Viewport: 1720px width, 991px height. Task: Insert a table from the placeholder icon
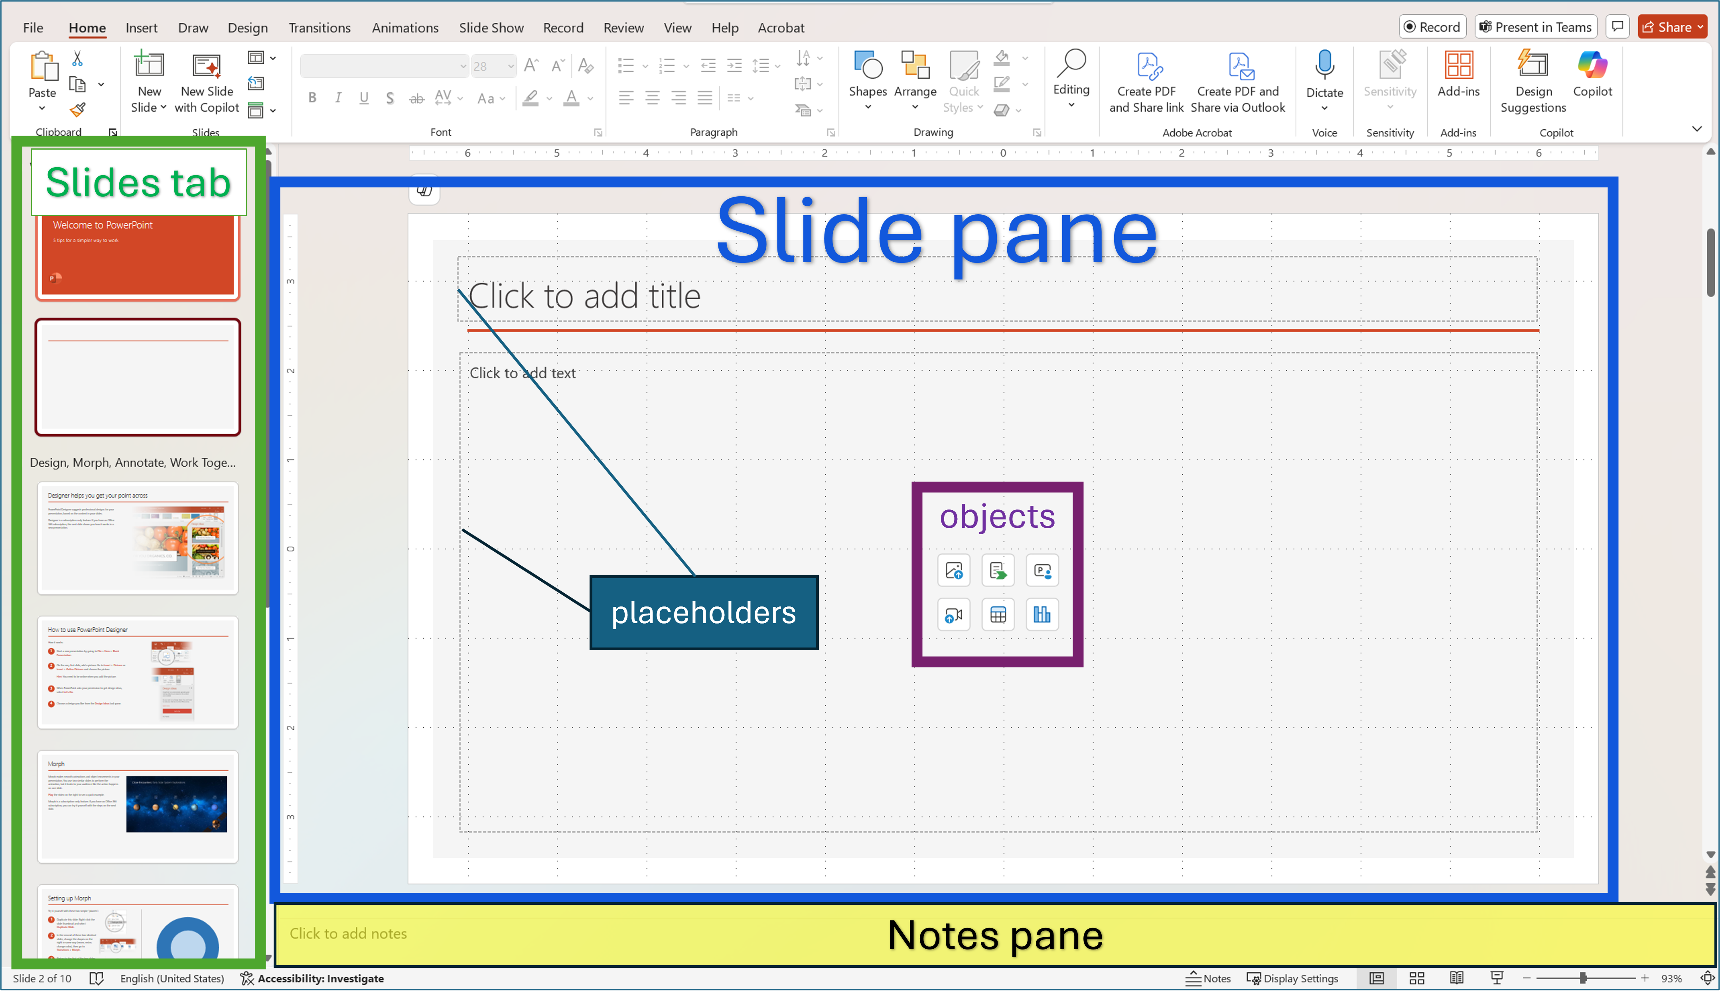[x=998, y=615]
